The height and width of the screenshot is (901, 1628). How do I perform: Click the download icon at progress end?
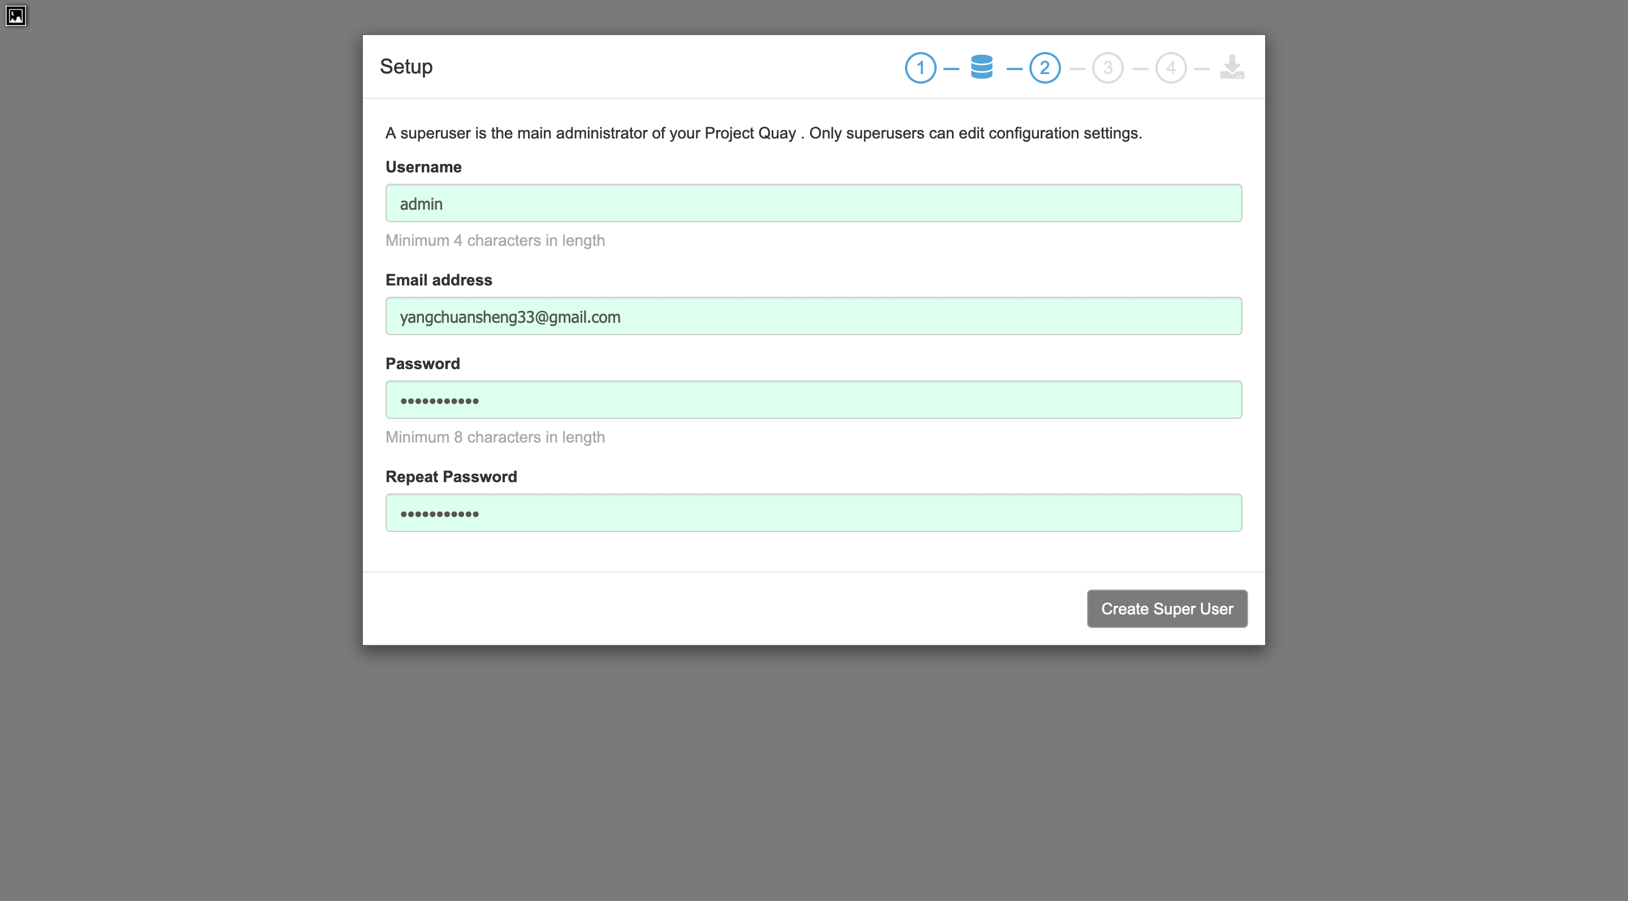coord(1232,67)
